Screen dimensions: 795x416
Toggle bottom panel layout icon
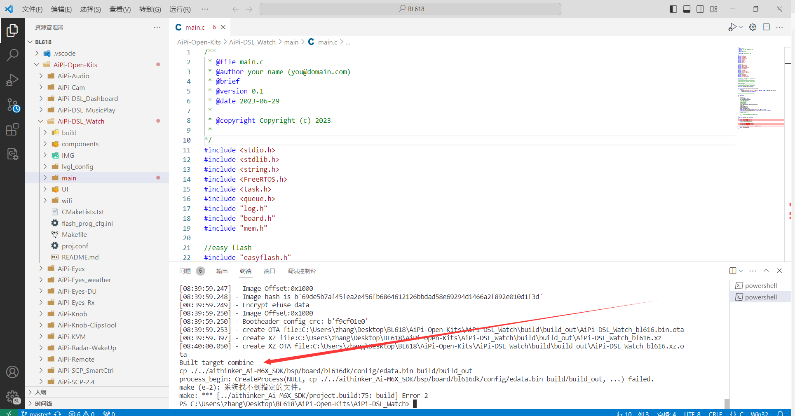click(x=687, y=9)
